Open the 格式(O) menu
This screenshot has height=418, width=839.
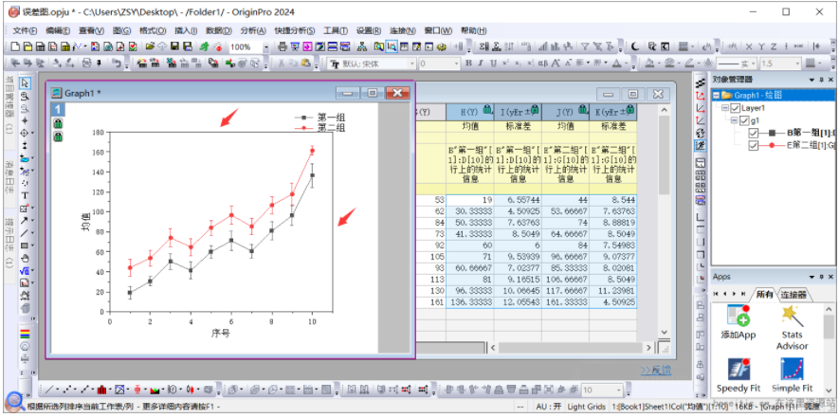(153, 30)
